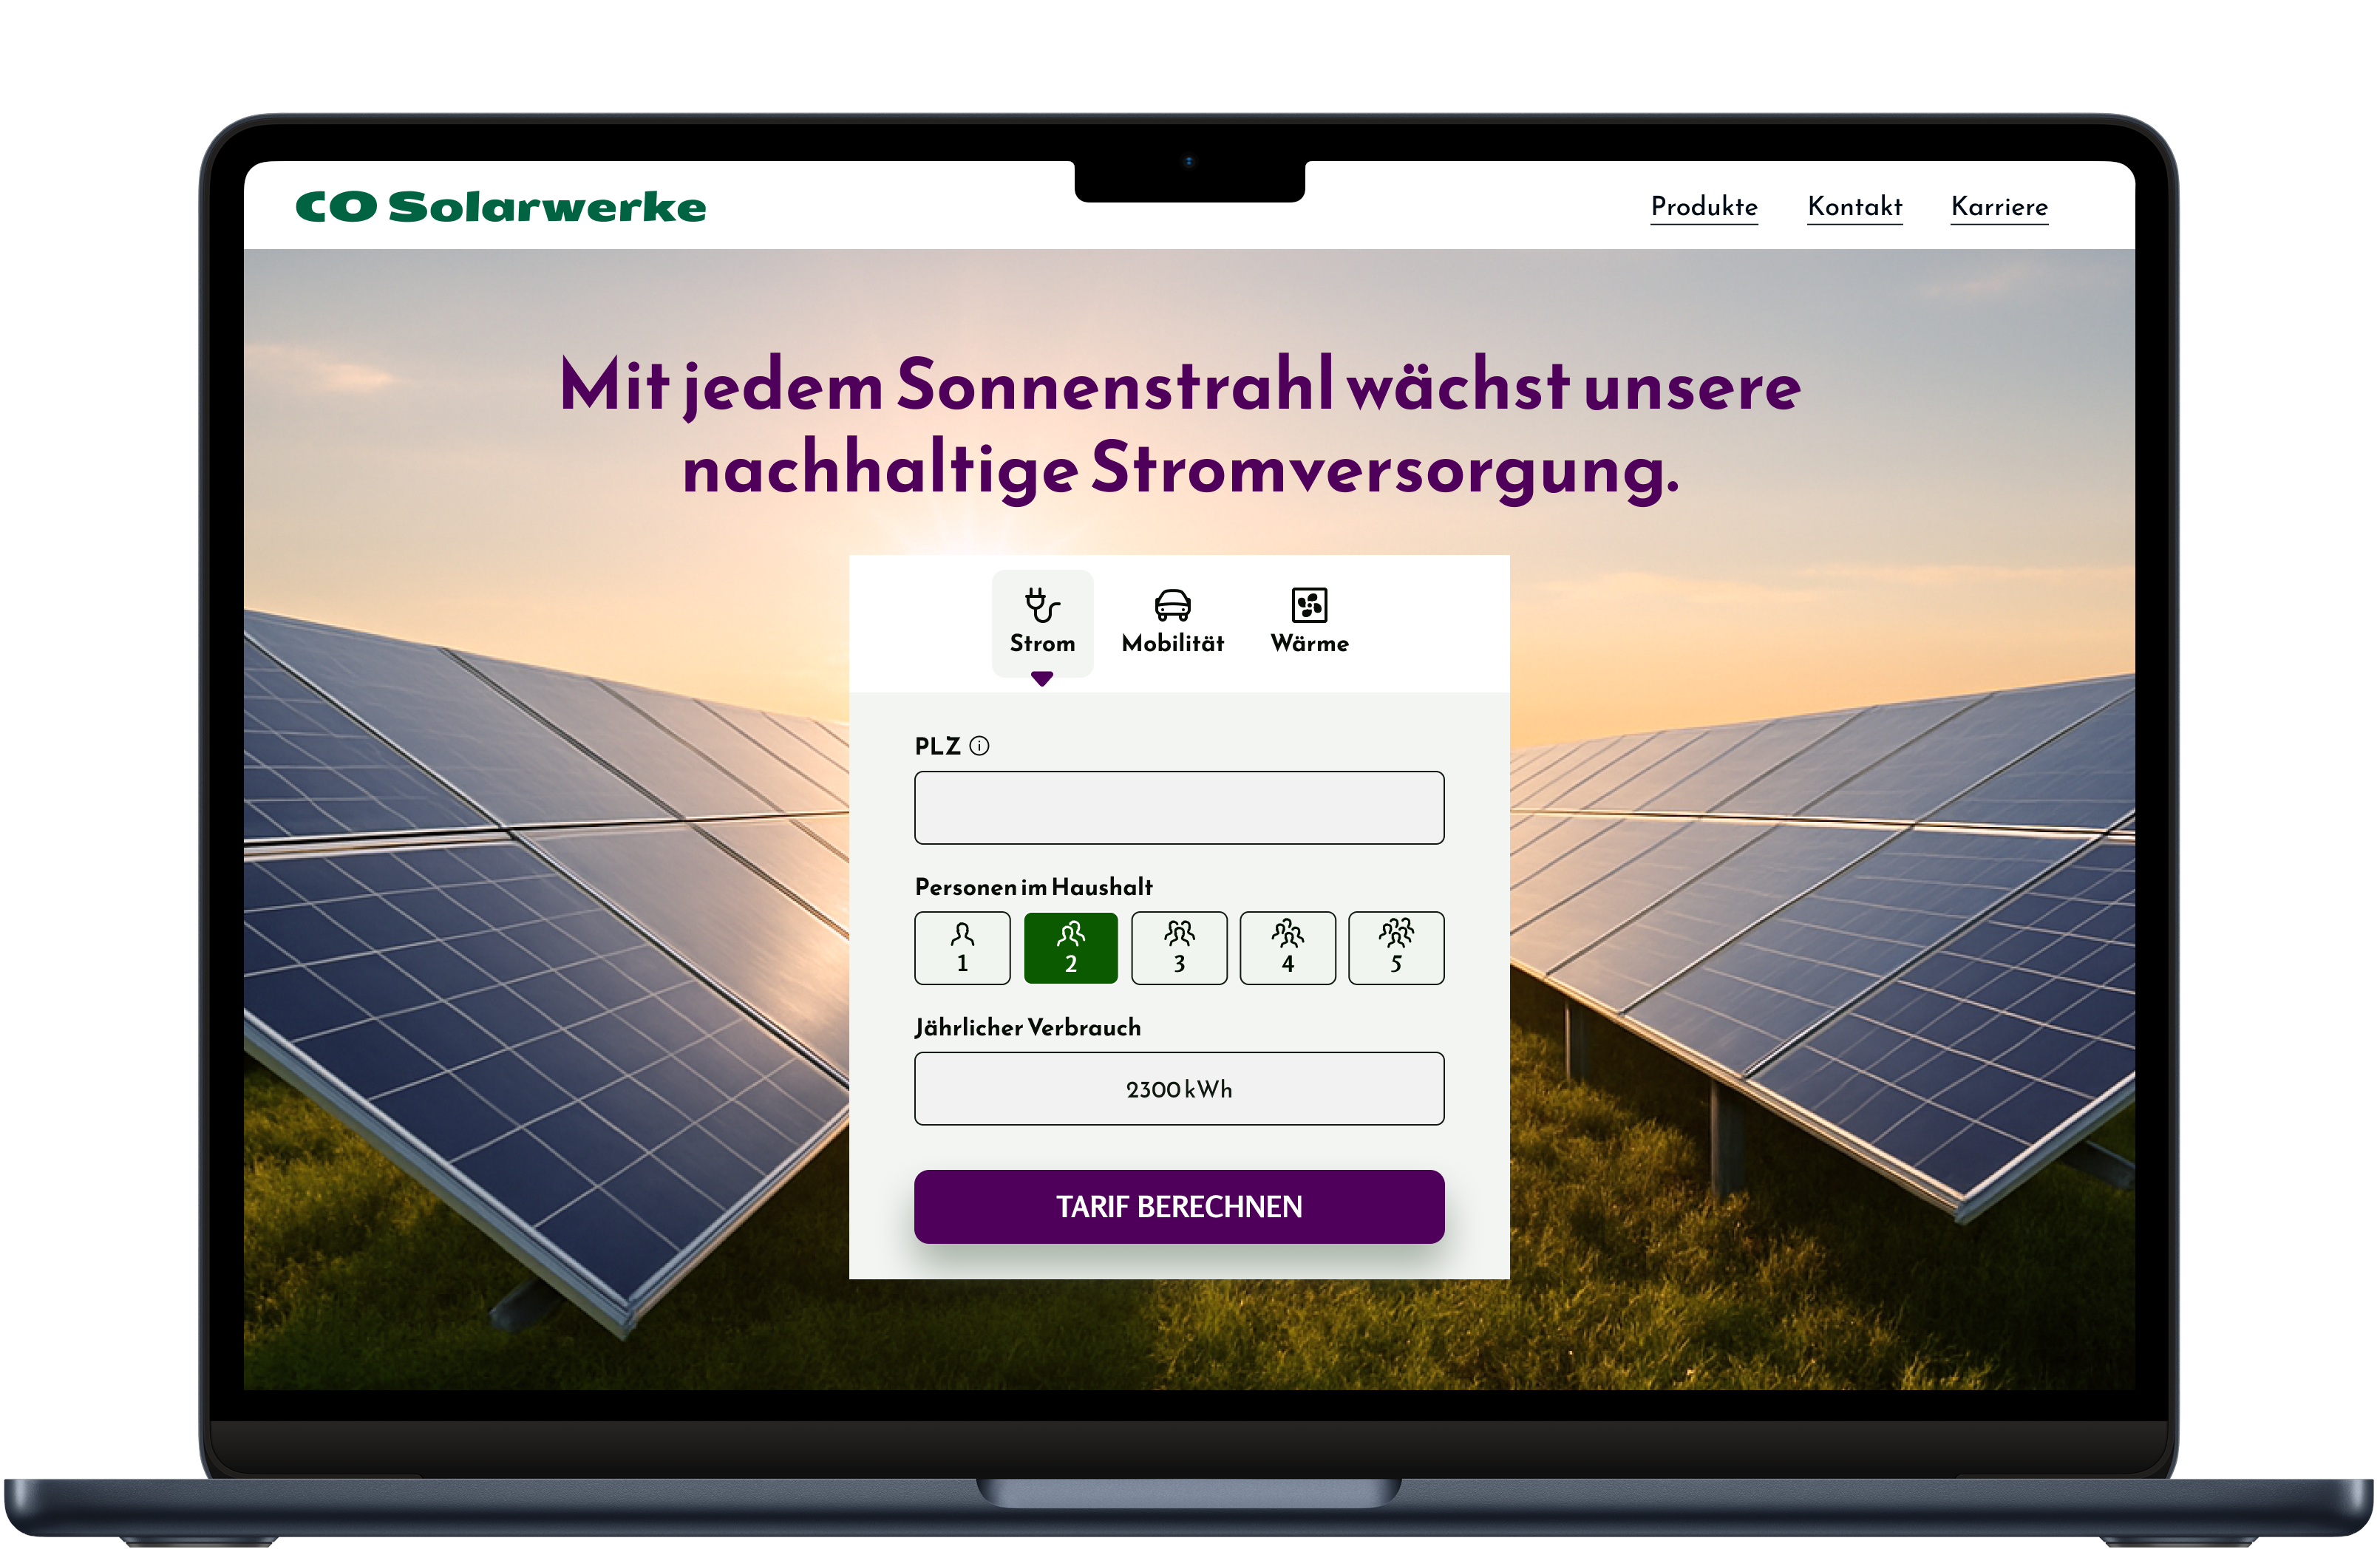This screenshot has height=1552, width=2380.
Task: Click the Personen im Haushalt label
Action: pos(1034,887)
